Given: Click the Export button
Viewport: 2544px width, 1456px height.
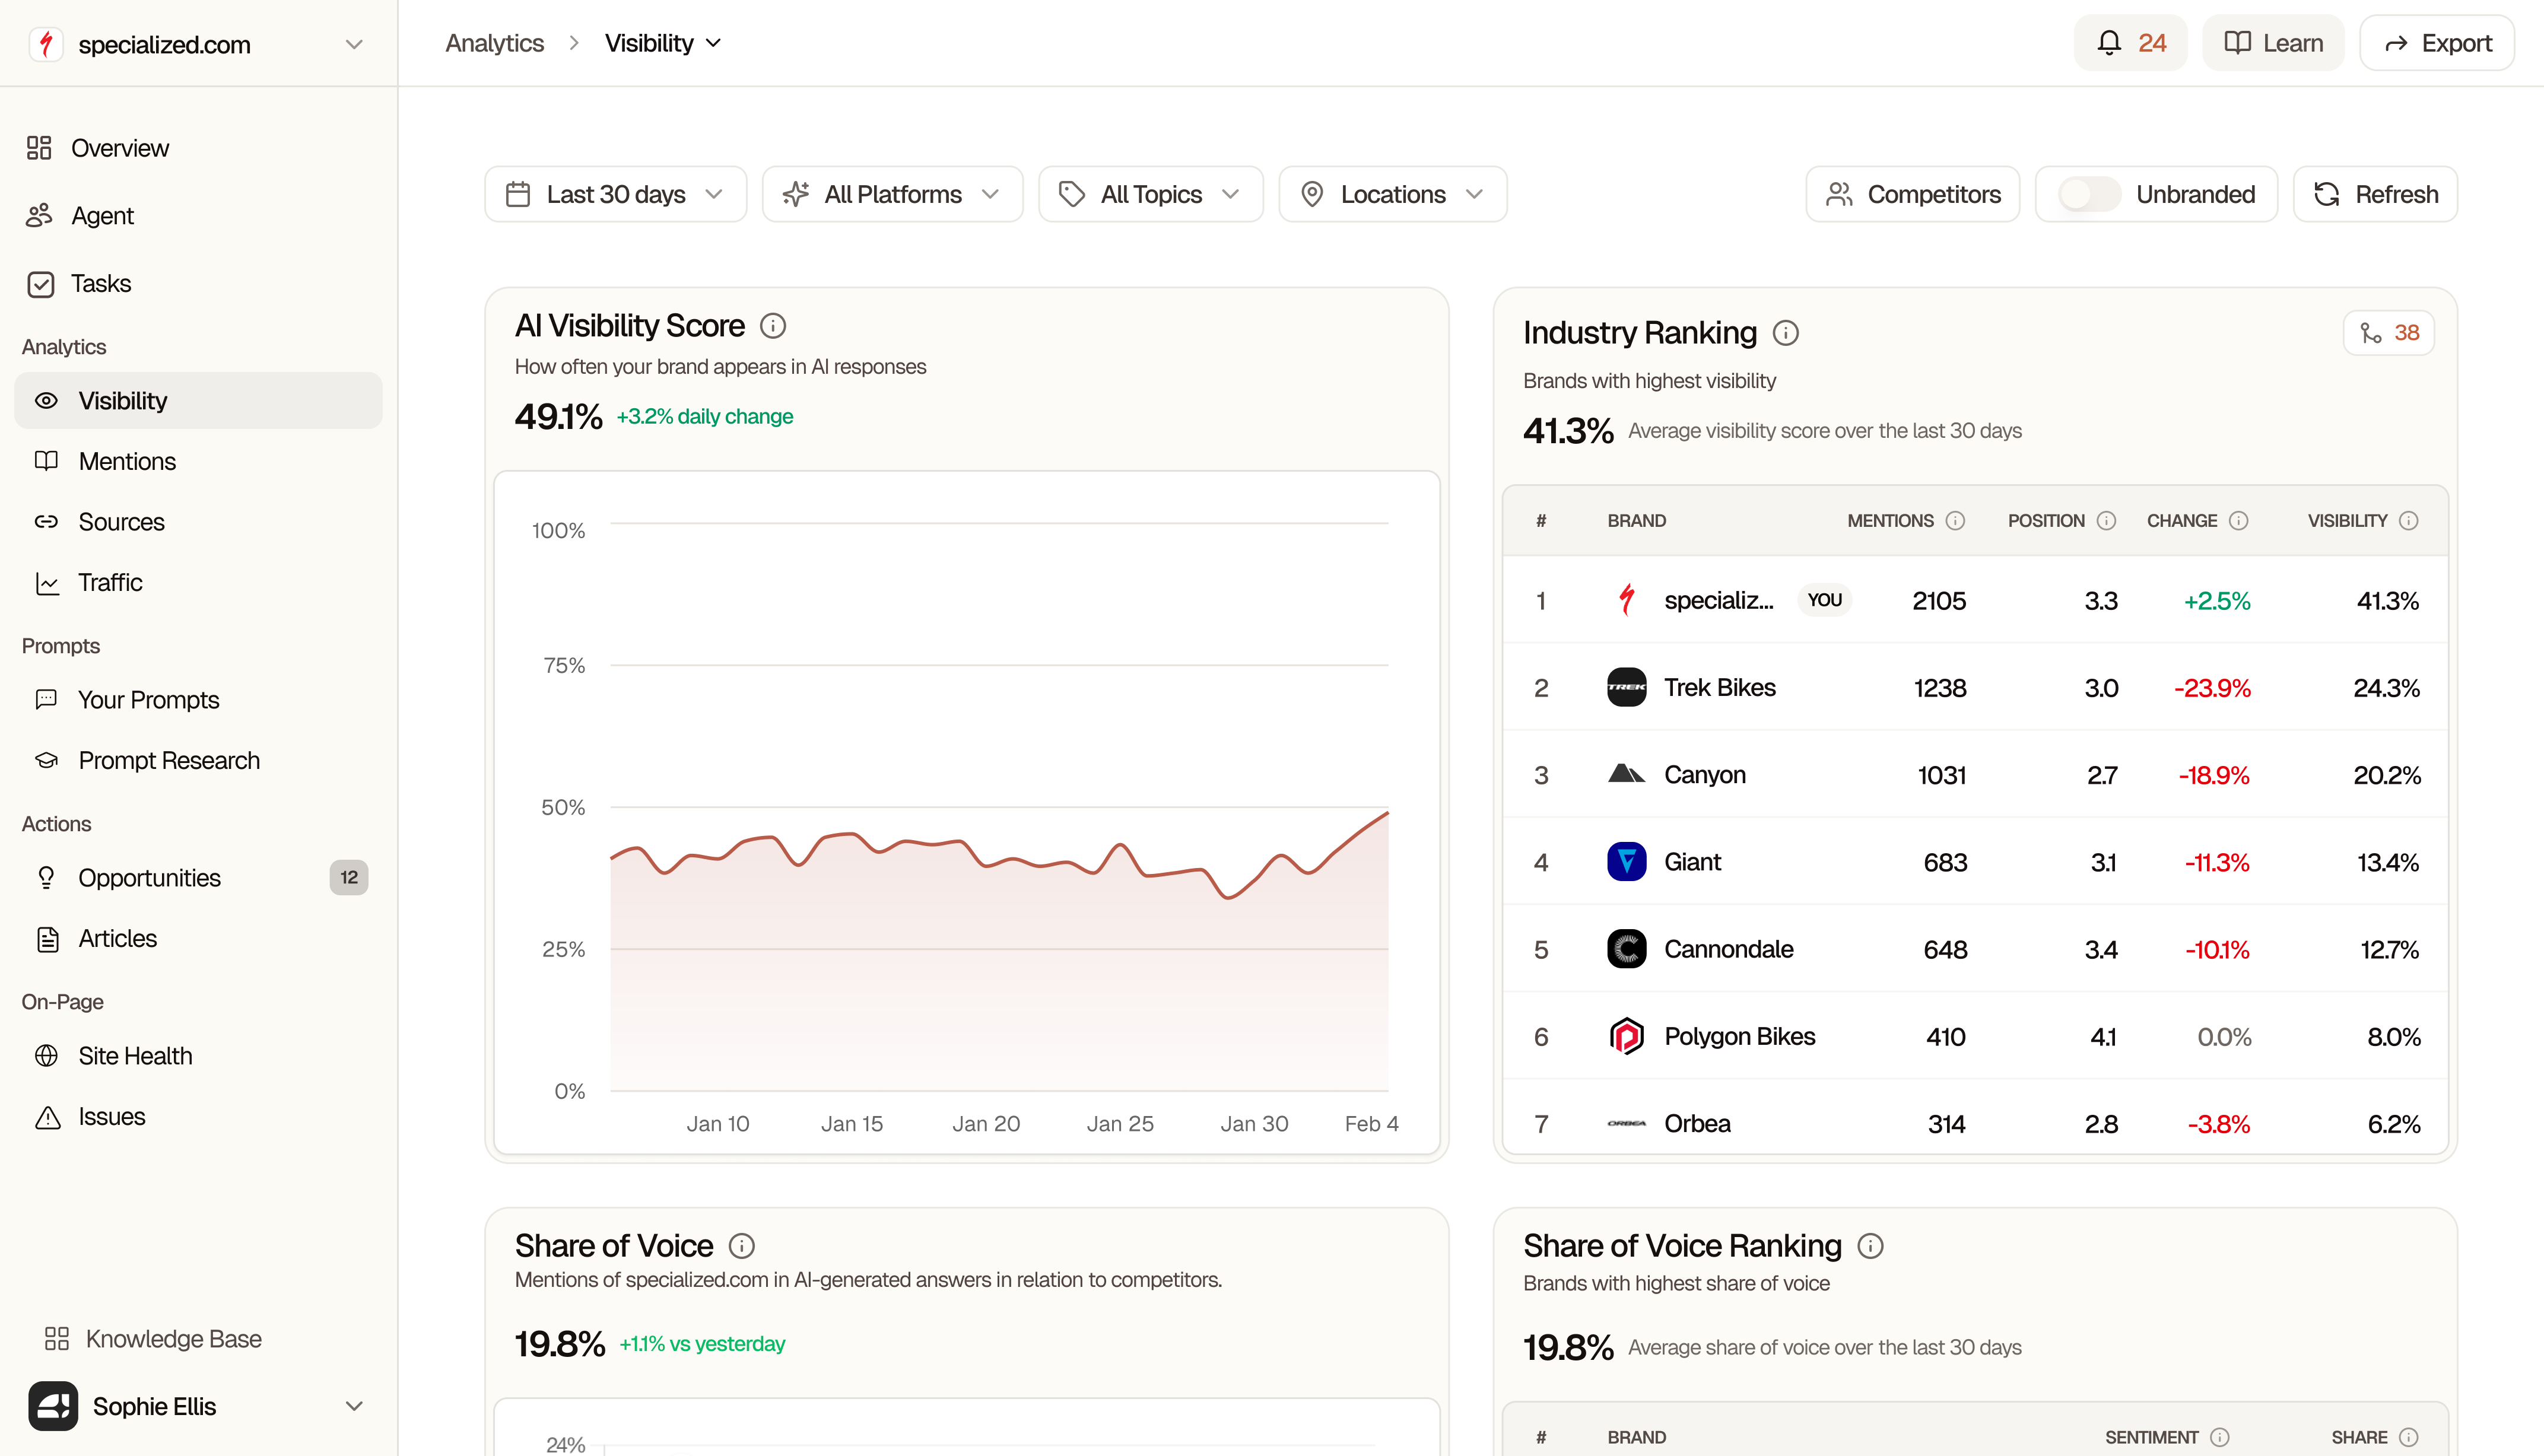Looking at the screenshot, I should [x=2437, y=43].
